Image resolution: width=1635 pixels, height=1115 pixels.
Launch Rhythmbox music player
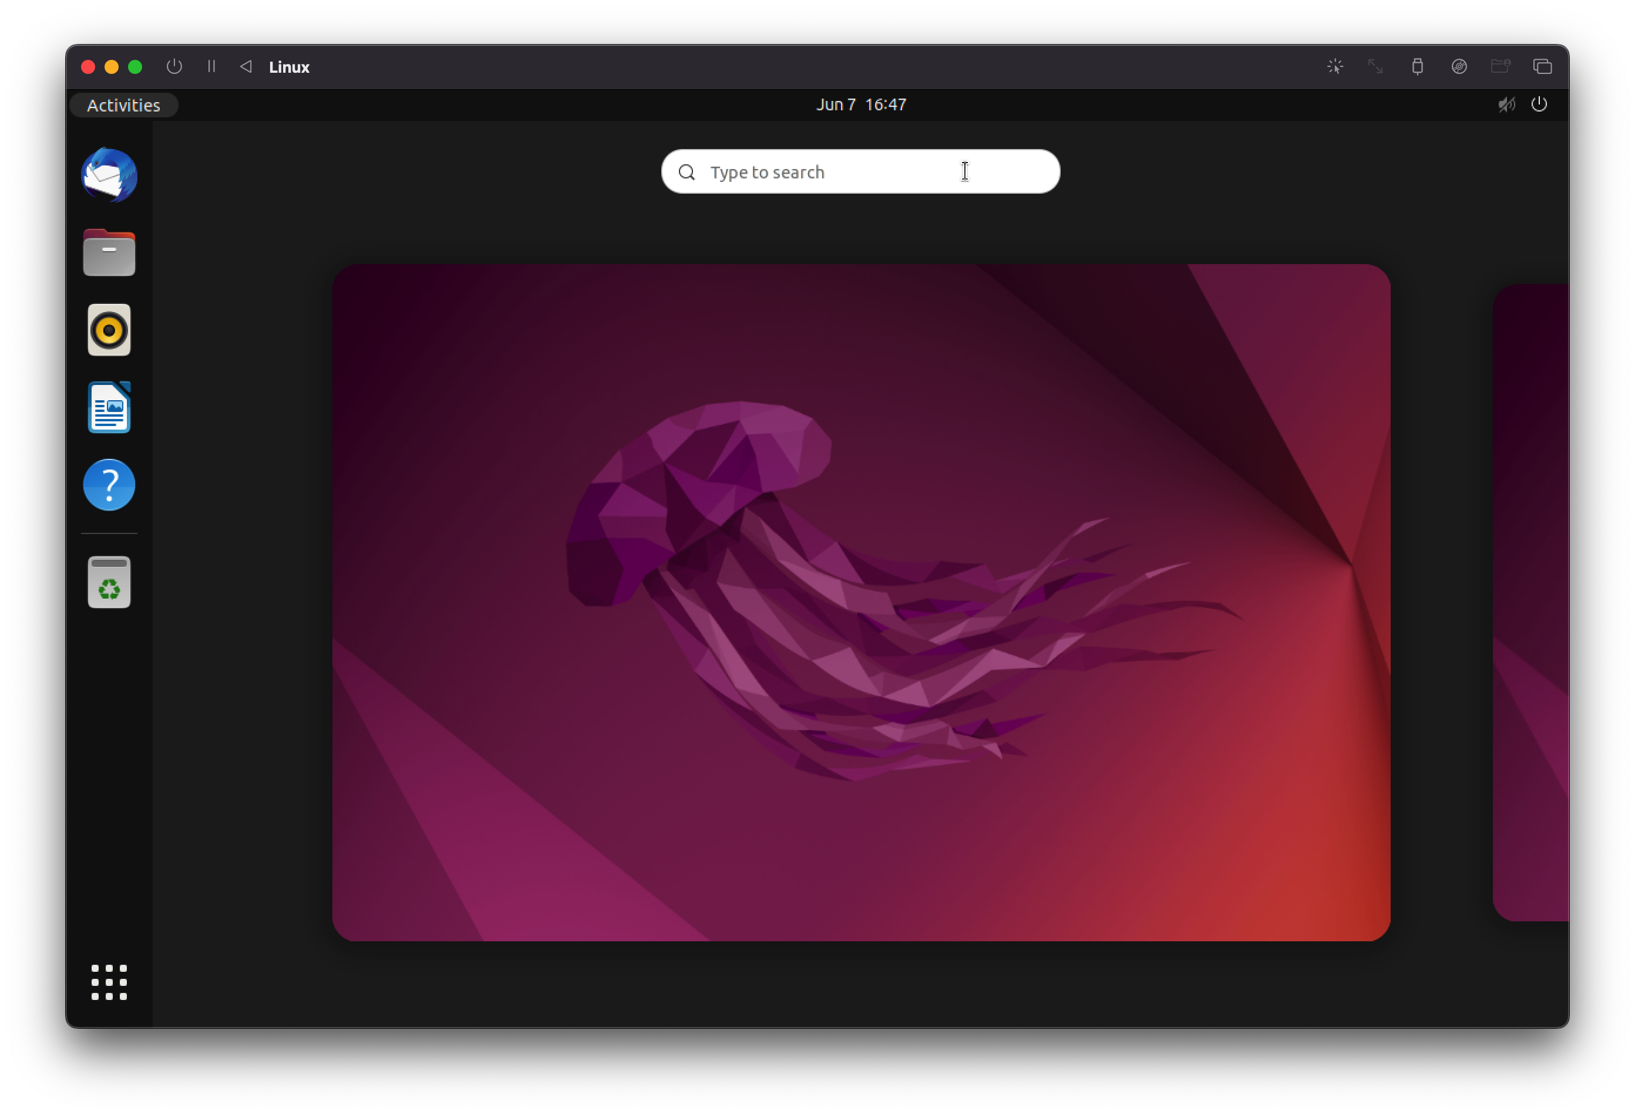[x=109, y=330]
